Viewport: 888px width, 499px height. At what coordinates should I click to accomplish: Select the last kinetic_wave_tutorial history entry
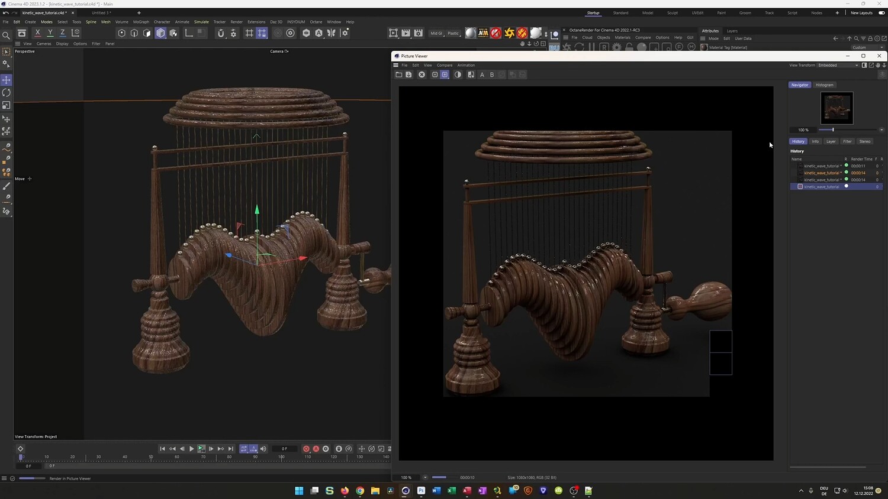(836, 187)
